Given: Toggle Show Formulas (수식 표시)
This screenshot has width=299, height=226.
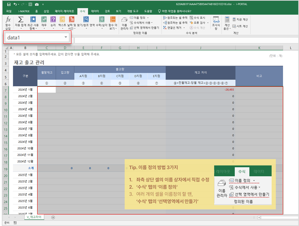Looking at the screenshot, I should 198,17.
